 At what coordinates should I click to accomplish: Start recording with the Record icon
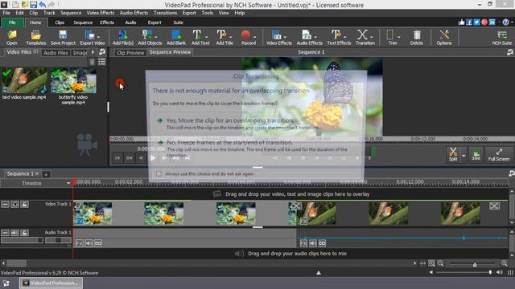coord(245,37)
